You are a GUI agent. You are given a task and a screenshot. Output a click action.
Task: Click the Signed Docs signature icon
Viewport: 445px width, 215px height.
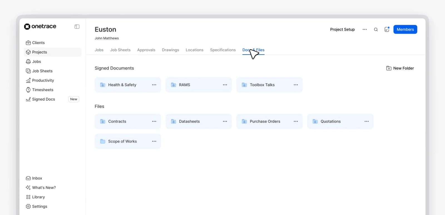(28, 99)
